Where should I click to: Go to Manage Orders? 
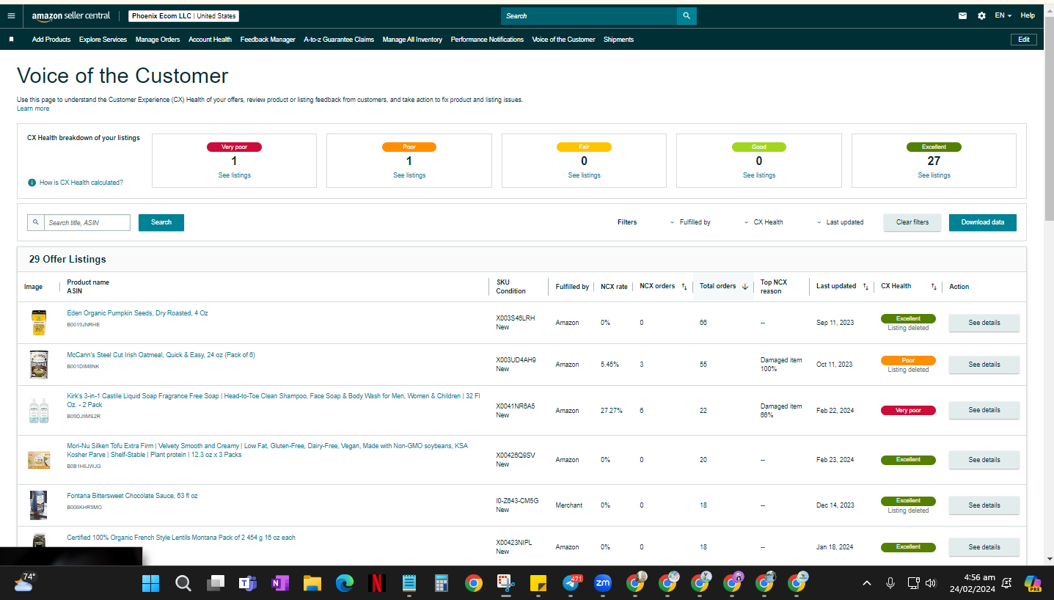pos(158,40)
